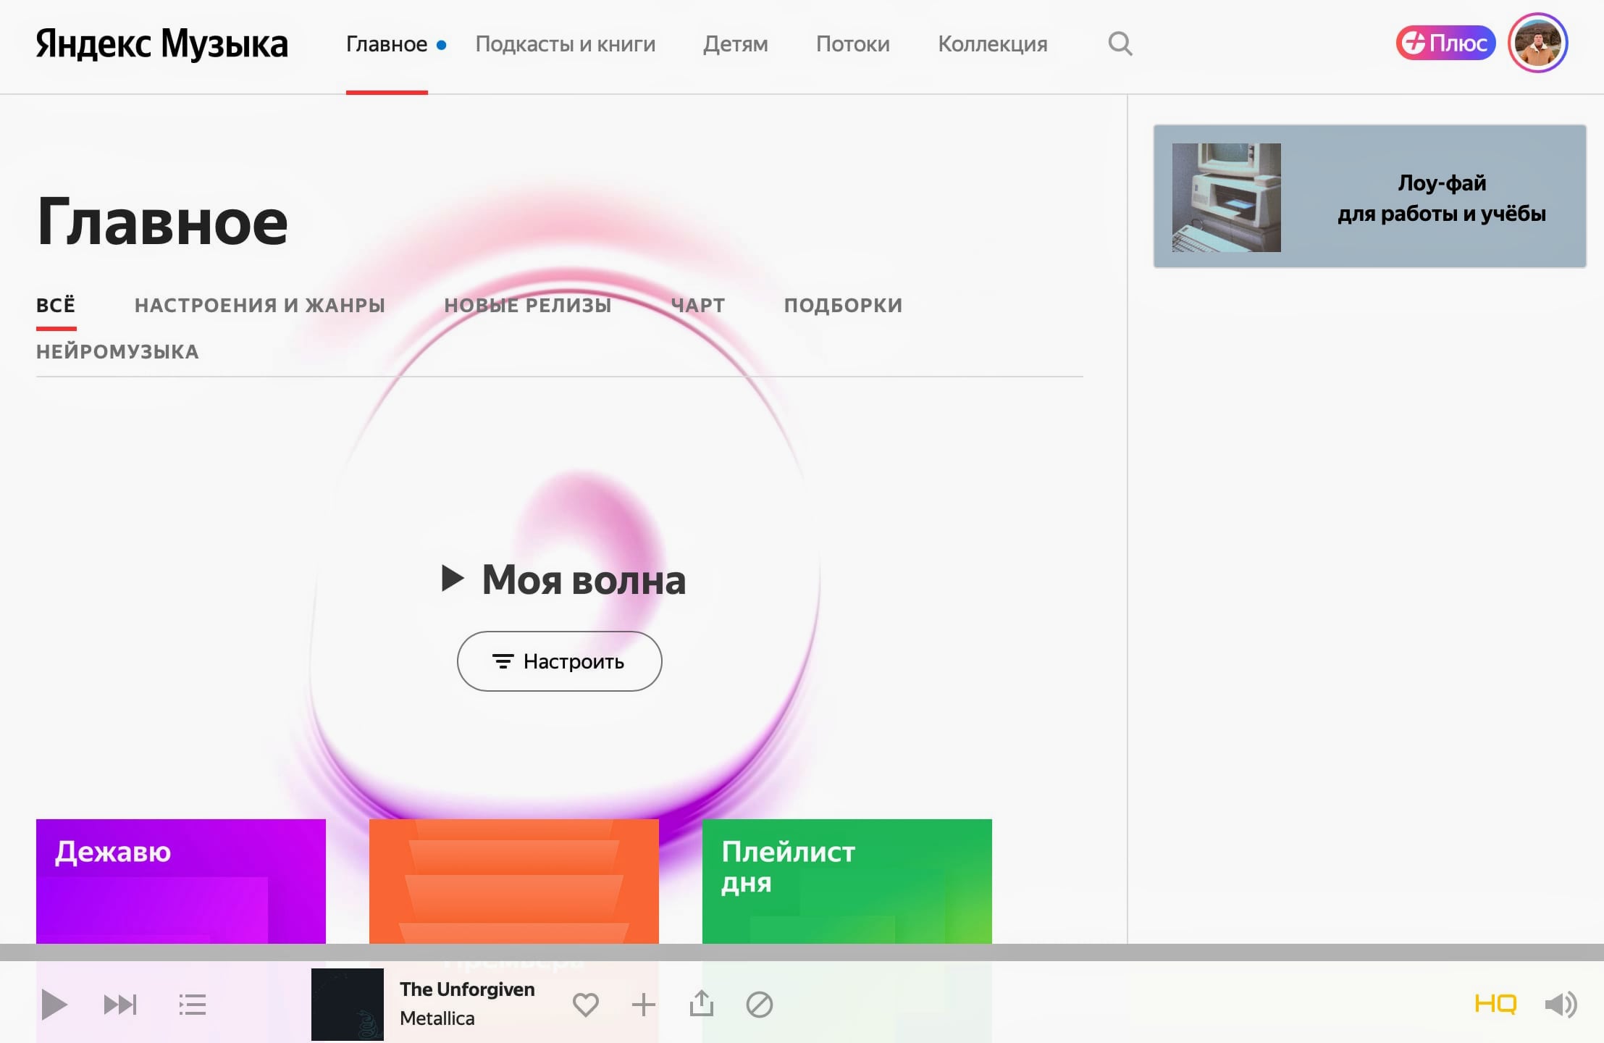Viewport: 1604px width, 1043px height.
Task: Open Лоу-фай для работы и учёбы banner
Action: point(1369,196)
